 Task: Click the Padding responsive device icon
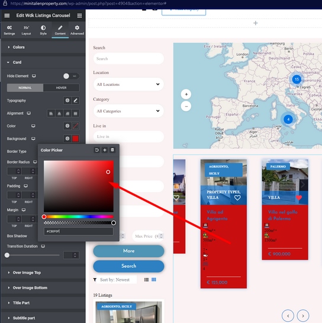25,186
